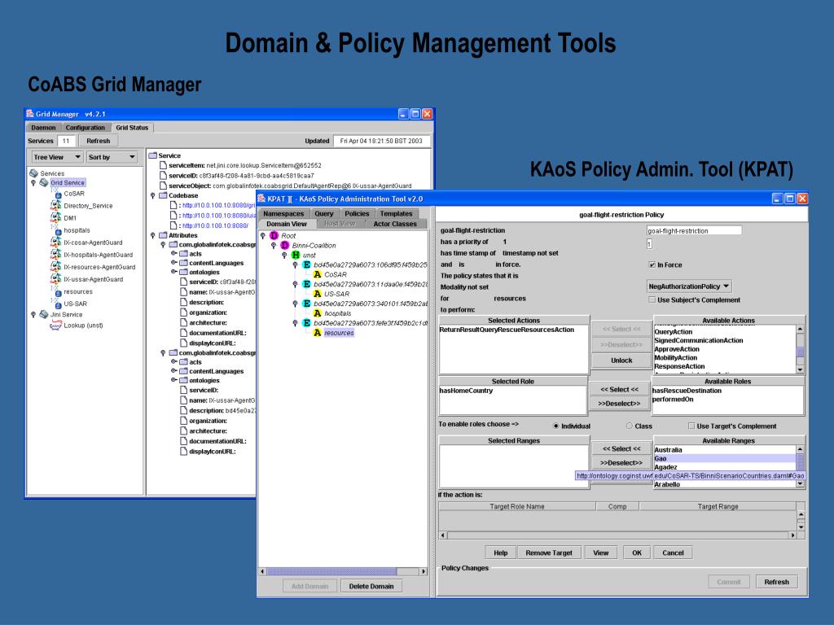Toggle the In Force checkbox
Image resolution: width=834 pixels, height=625 pixels.
pyautogui.click(x=652, y=264)
